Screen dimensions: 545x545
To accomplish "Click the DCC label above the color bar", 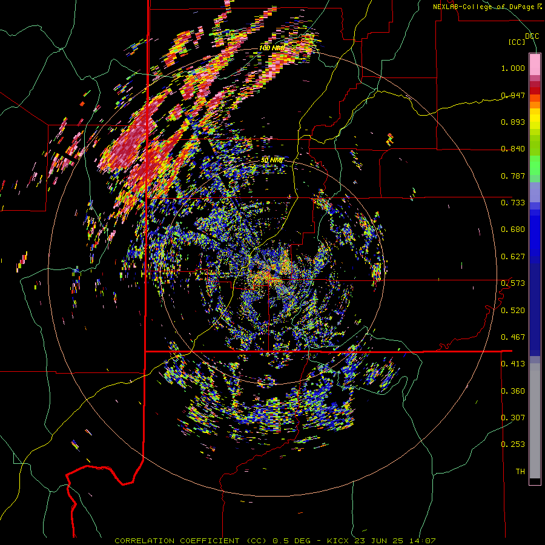I will (x=532, y=36).
